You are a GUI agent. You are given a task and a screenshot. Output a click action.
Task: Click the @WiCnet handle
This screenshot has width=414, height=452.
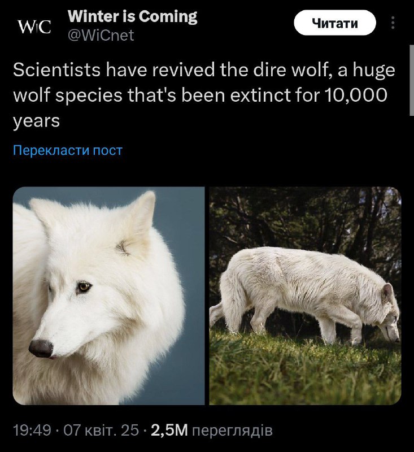(101, 36)
